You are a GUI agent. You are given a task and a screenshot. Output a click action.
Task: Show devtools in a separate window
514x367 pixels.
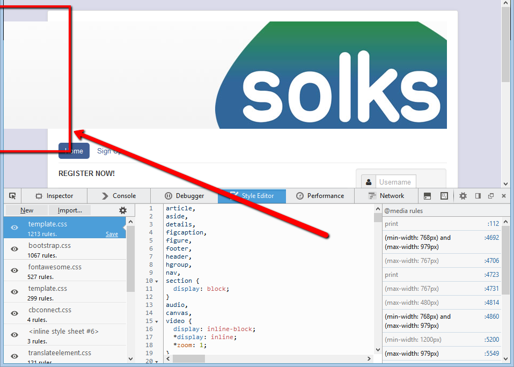coord(491,196)
